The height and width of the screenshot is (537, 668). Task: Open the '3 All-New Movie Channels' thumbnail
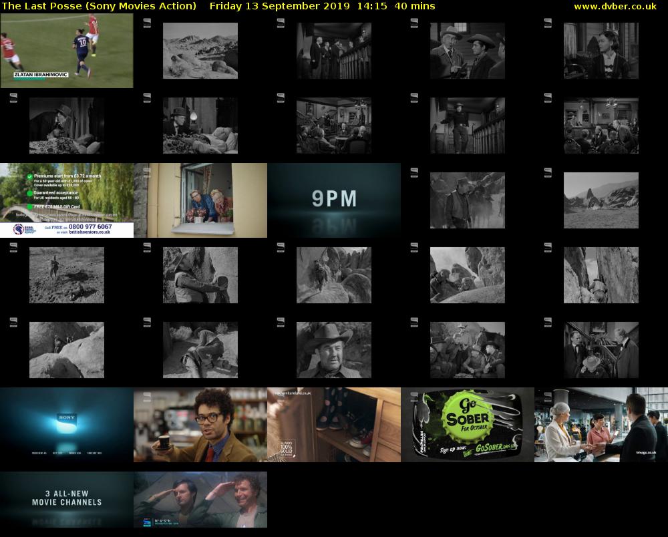pyautogui.click(x=66, y=500)
